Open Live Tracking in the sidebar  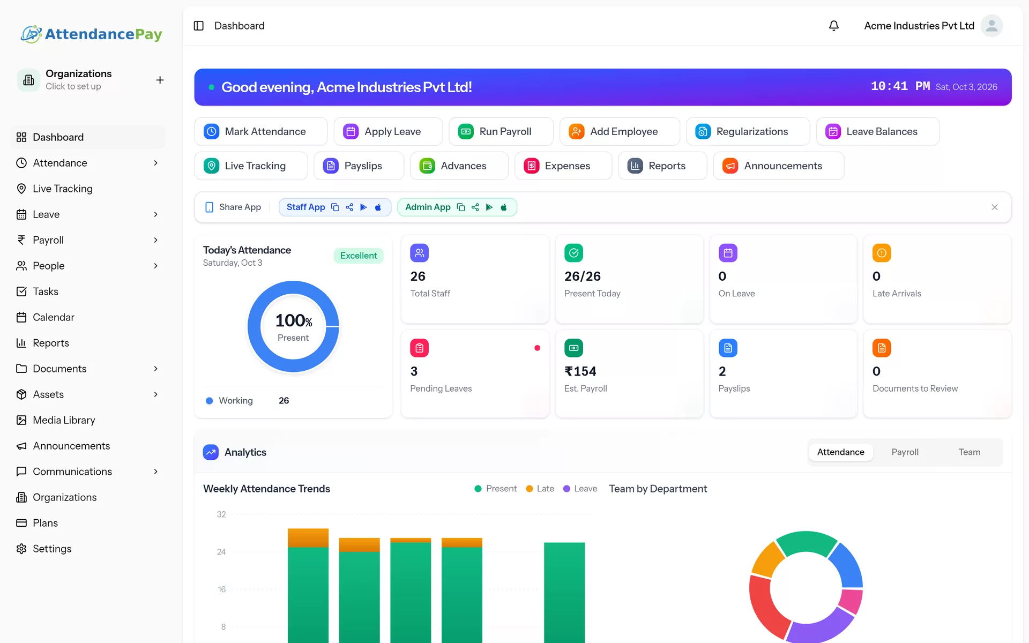(88, 189)
